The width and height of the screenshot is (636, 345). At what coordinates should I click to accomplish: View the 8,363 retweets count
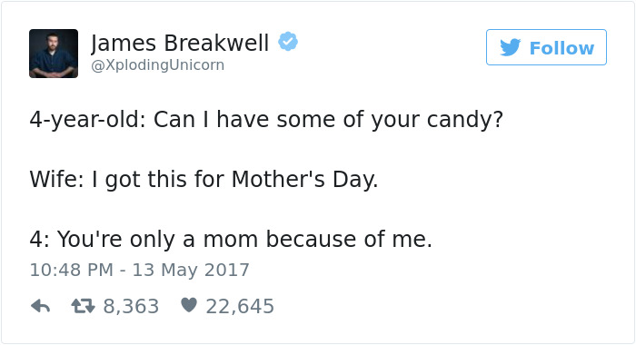pyautogui.click(x=131, y=307)
